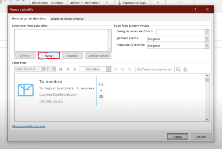This screenshot has width=222, height=149.
Task: Select Firma de correo electrónico tab
Action: (29, 19)
